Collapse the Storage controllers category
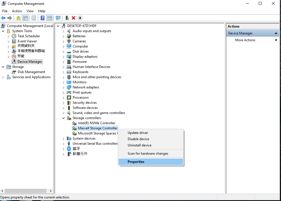The height and width of the screenshot is (201, 281). tap(64, 118)
